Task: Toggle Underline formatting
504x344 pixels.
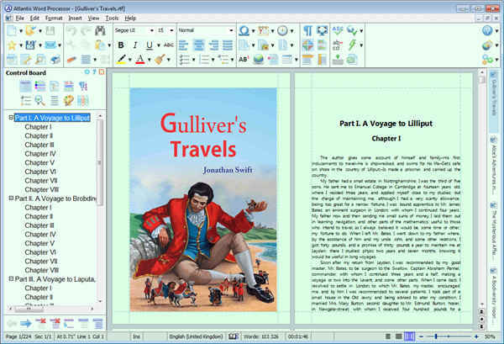Action: 150,45
